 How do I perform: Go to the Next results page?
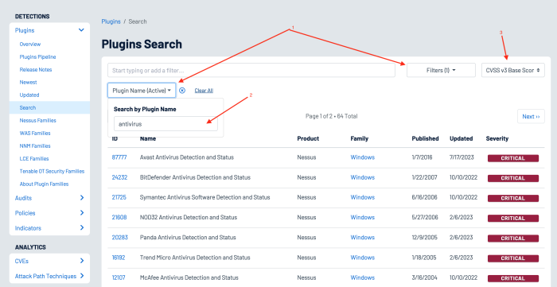point(531,116)
